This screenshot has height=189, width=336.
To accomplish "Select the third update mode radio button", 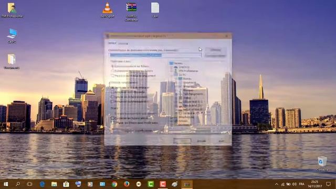I will pos(112,76).
